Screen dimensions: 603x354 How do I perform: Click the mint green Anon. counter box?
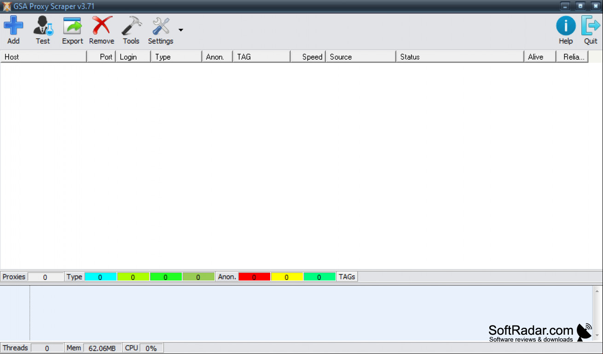tap(319, 277)
